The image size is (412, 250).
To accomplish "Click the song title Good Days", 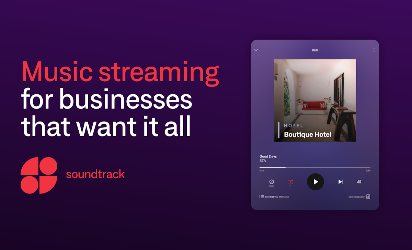I will pos(268,156).
